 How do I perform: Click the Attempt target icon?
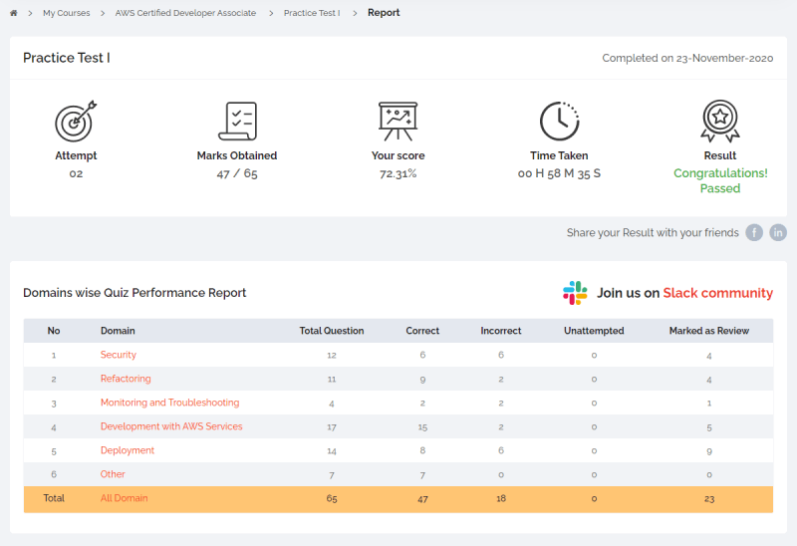point(76,121)
